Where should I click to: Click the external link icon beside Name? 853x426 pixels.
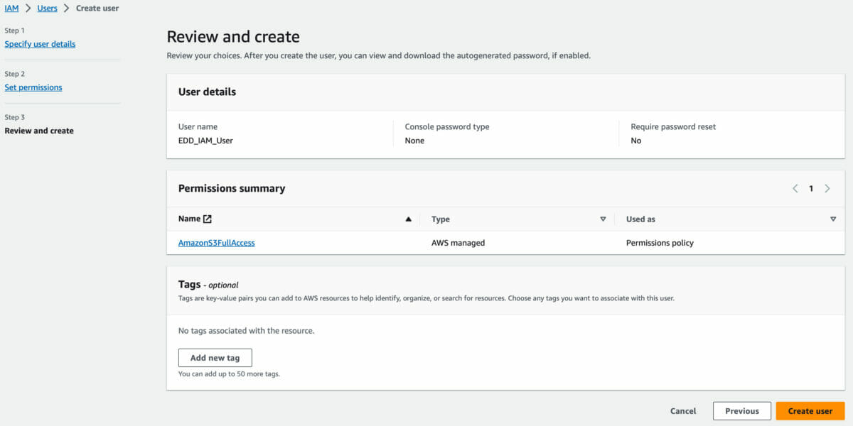click(x=208, y=219)
